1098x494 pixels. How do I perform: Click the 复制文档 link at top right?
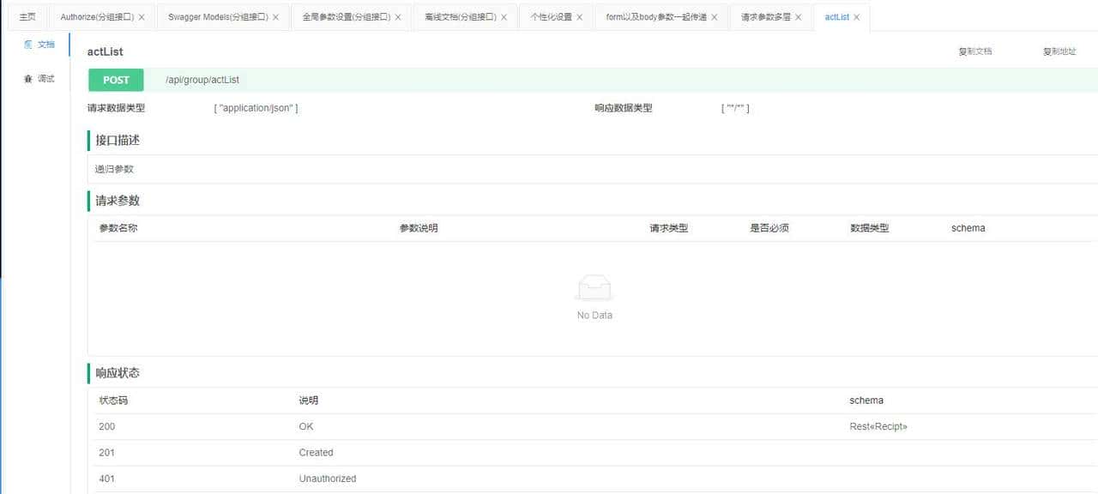pos(977,51)
